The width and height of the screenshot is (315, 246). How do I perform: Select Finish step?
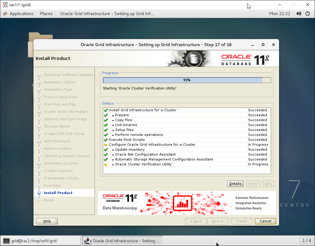[x=49, y=200]
